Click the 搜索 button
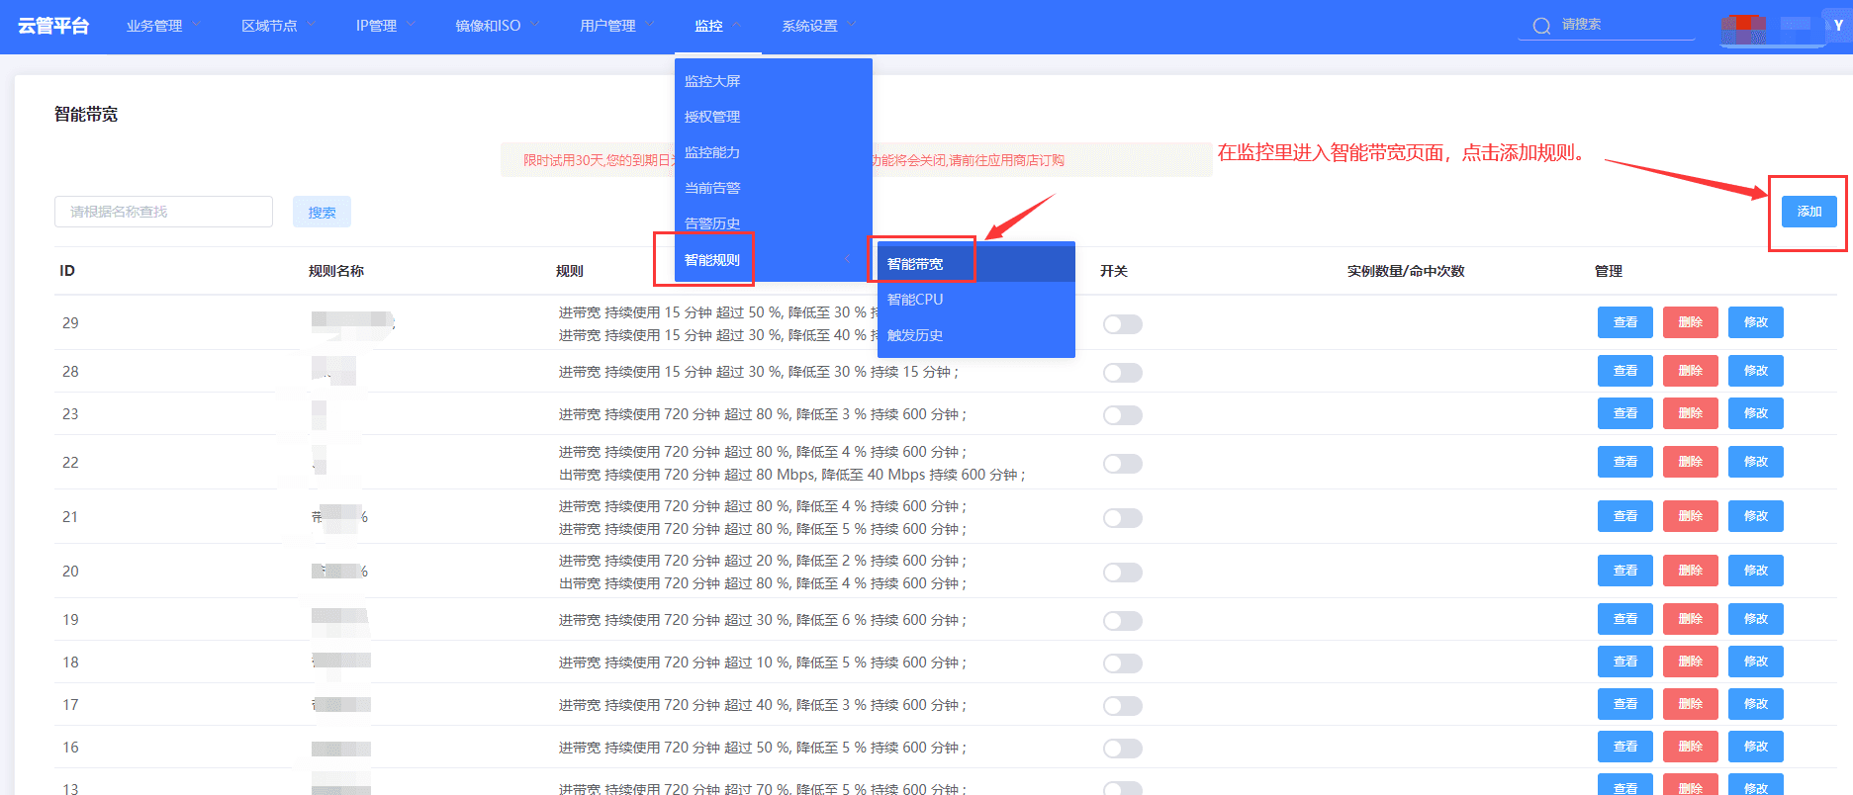This screenshot has height=795, width=1853. [322, 212]
